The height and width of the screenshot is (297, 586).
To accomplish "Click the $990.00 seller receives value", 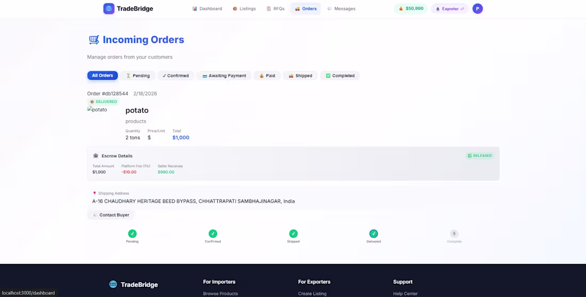I will [x=166, y=172].
